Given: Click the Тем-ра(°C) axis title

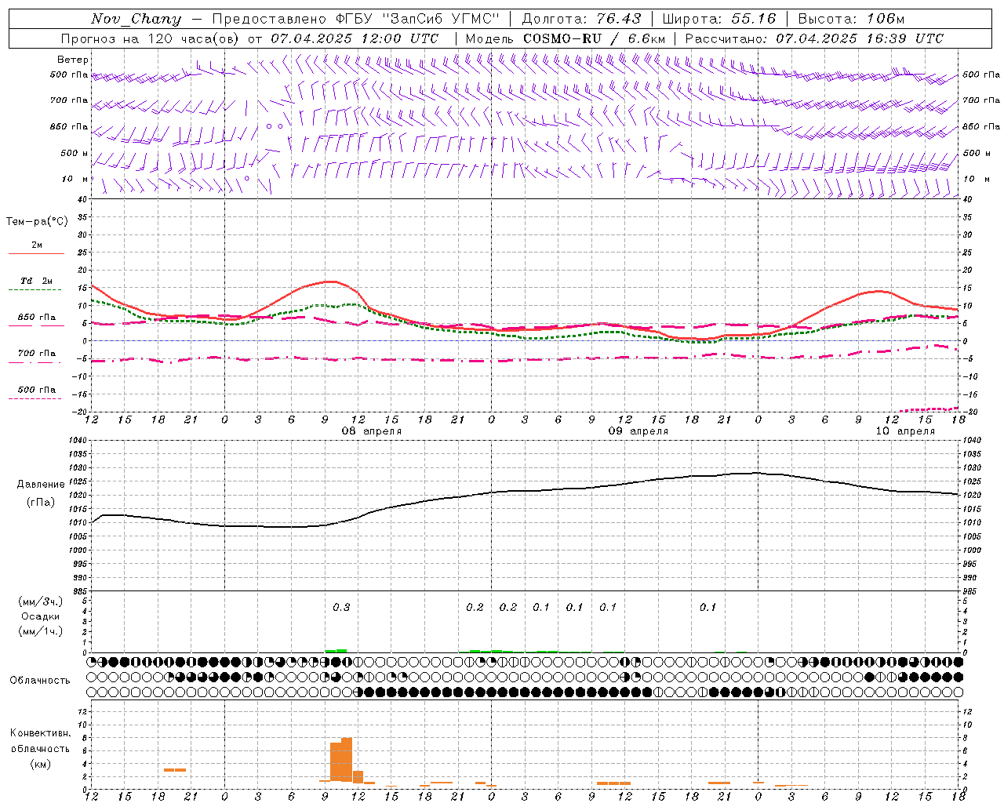Looking at the screenshot, I should pos(37,222).
